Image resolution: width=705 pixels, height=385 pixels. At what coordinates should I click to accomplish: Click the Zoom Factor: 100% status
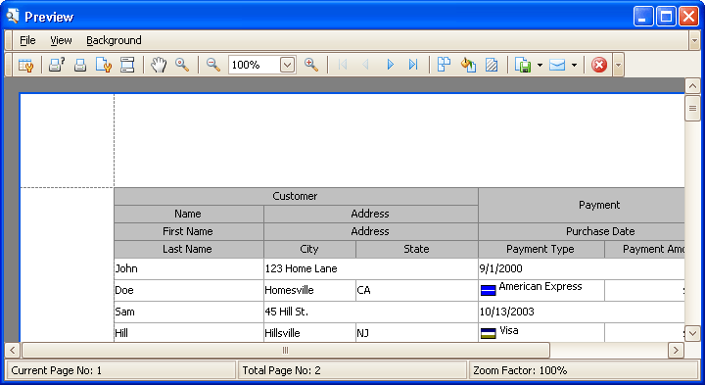click(584, 370)
